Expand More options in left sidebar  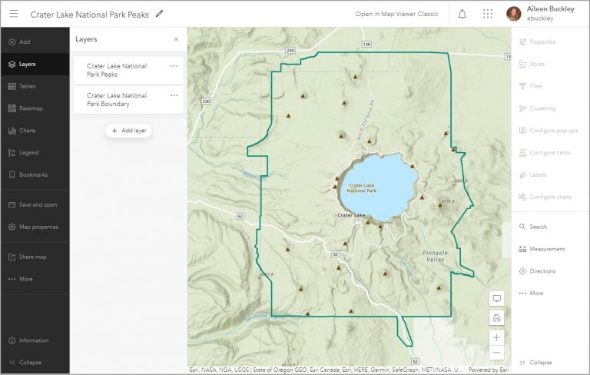(x=35, y=279)
